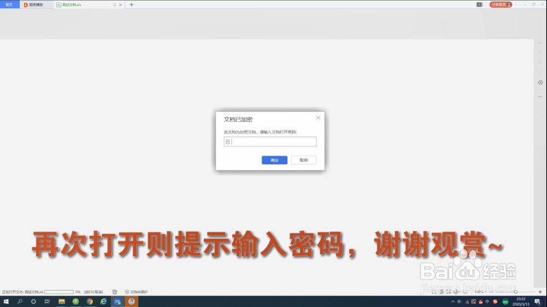Screen dimensions: 547x307
Task: Click the backup icon in status bar
Action: (x=114, y=292)
